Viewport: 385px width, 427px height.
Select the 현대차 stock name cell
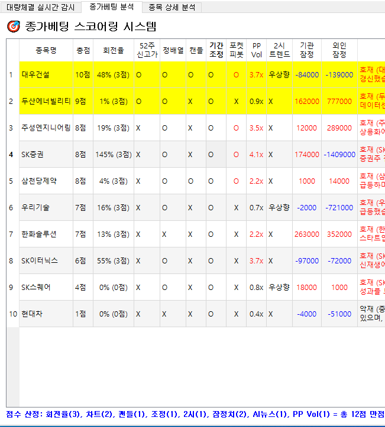(46, 314)
